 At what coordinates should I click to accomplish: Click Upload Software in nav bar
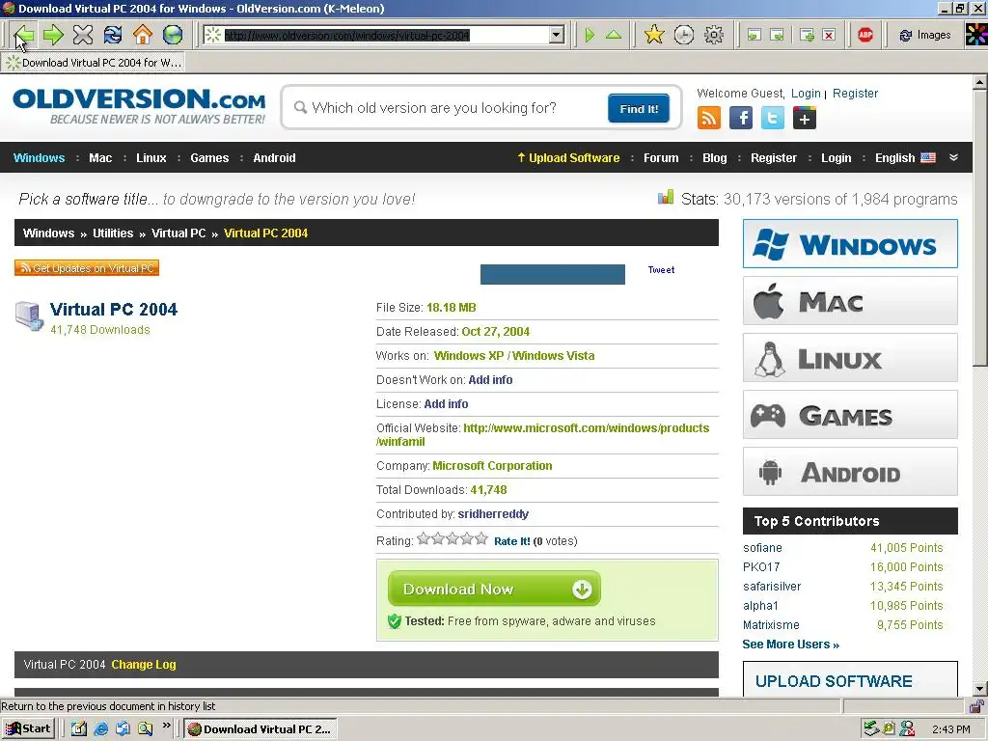click(x=568, y=157)
